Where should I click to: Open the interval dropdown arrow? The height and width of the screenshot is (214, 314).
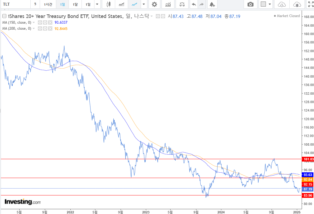[97, 4]
